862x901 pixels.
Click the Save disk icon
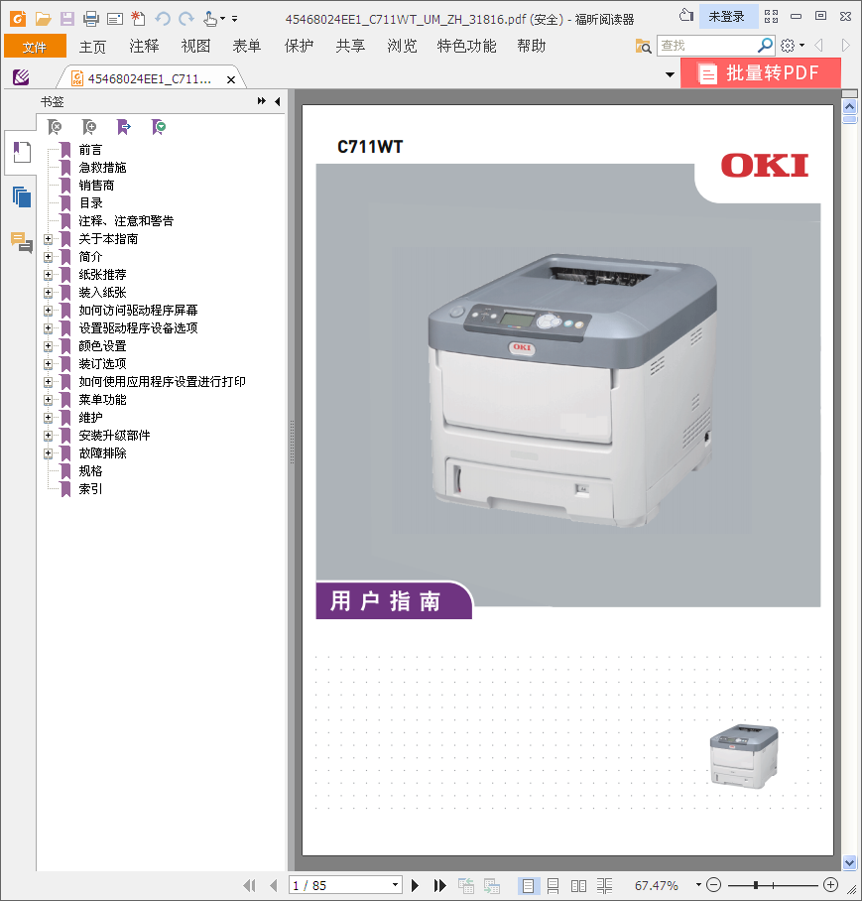click(67, 19)
